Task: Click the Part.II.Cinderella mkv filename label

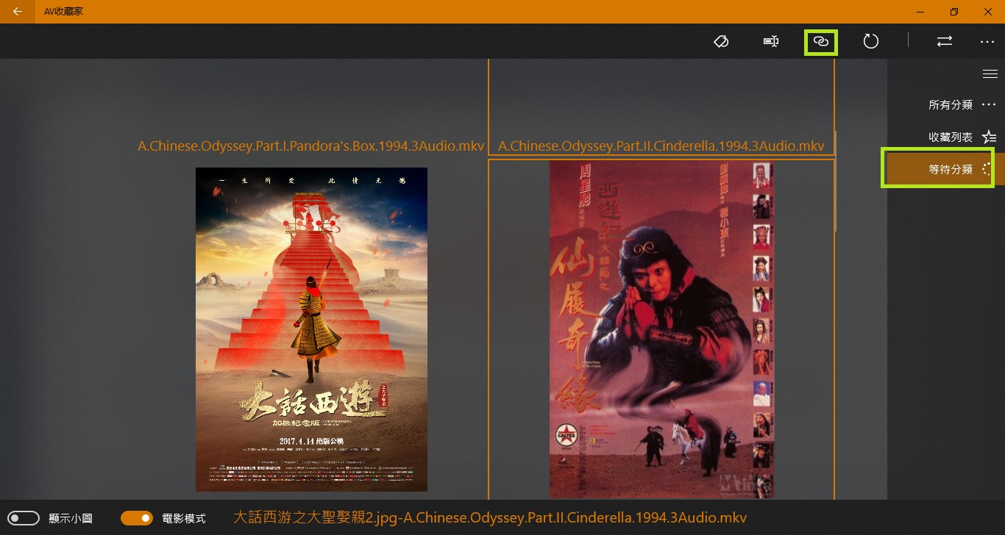Action: (x=661, y=146)
